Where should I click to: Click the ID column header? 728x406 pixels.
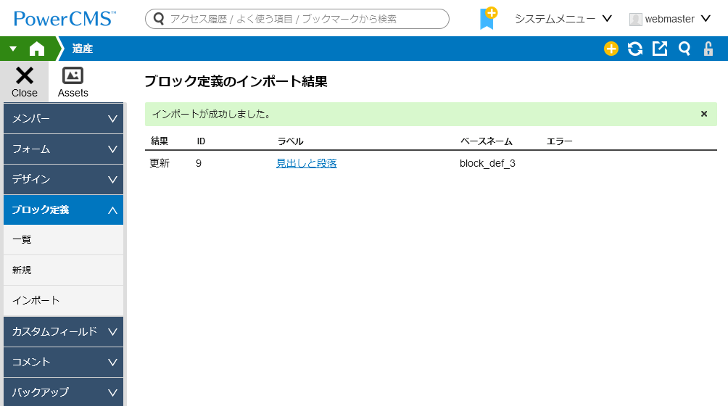(x=201, y=141)
